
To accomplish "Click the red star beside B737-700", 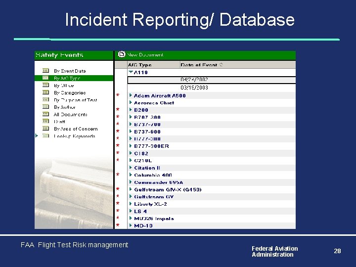I will [118, 124].
